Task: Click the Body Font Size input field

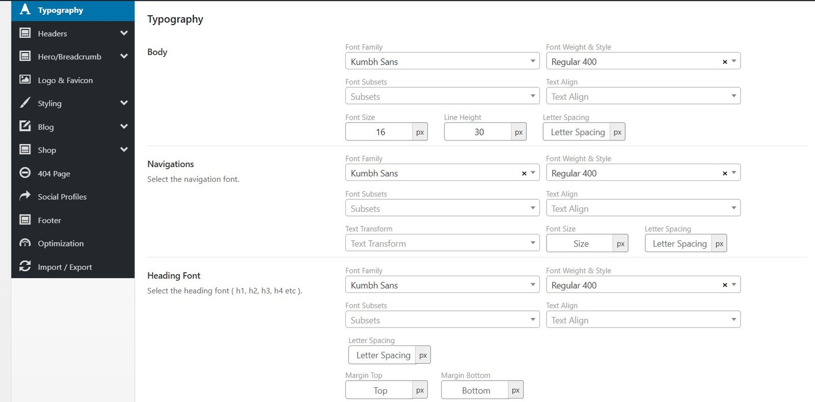Action: coord(379,132)
